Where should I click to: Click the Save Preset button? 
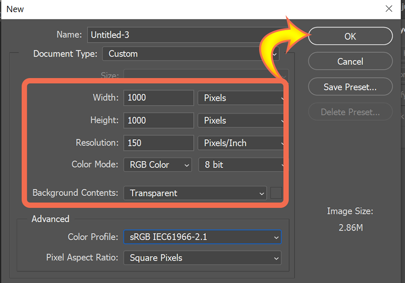tap(350, 87)
